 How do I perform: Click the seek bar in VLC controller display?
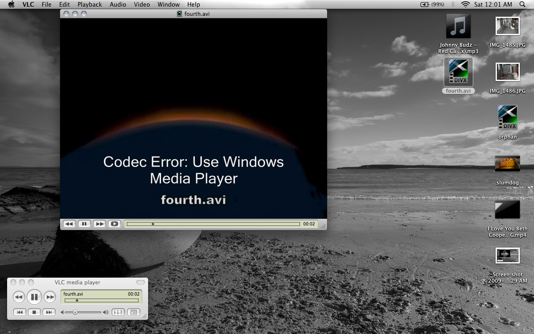tap(101, 300)
